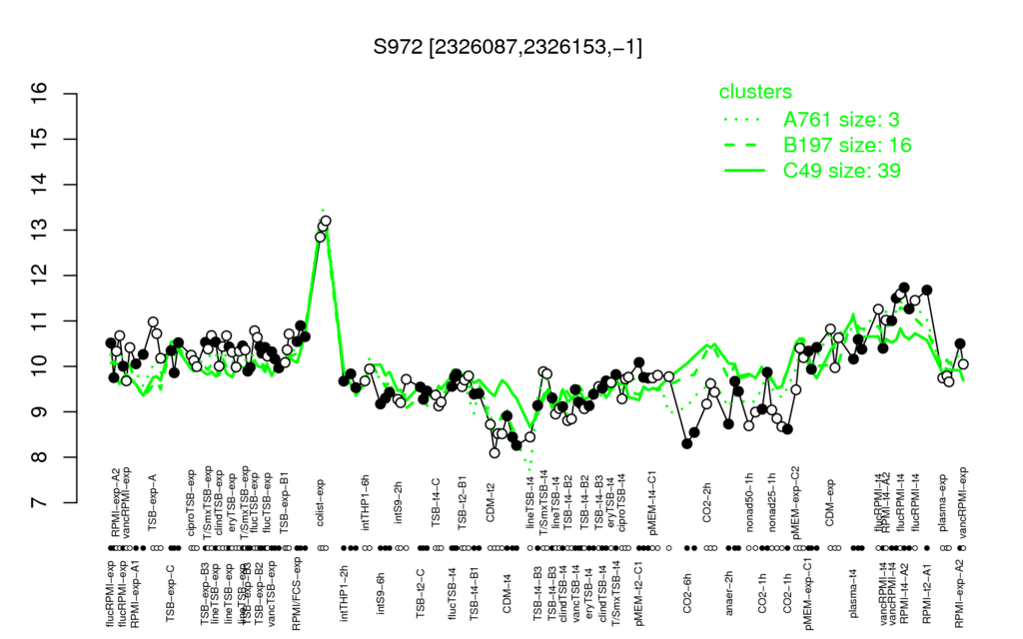Click the 'pMEM-t2-C1' axis label
The image size is (1023, 639).
tap(640, 593)
